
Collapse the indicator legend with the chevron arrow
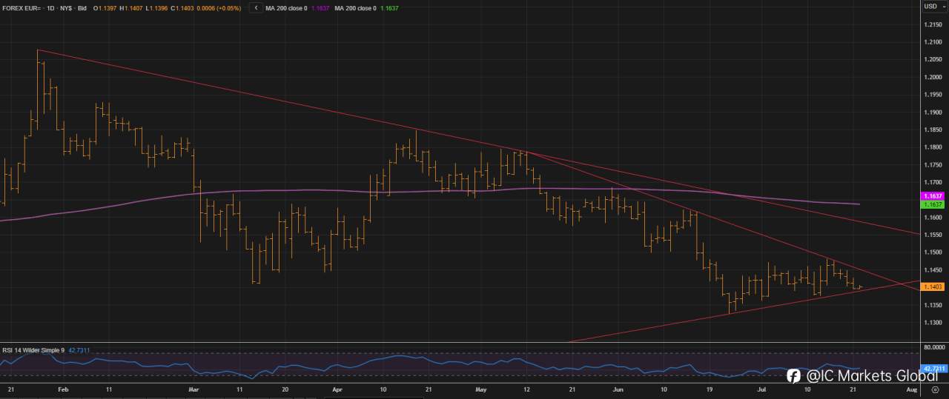pyautogui.click(x=256, y=7)
